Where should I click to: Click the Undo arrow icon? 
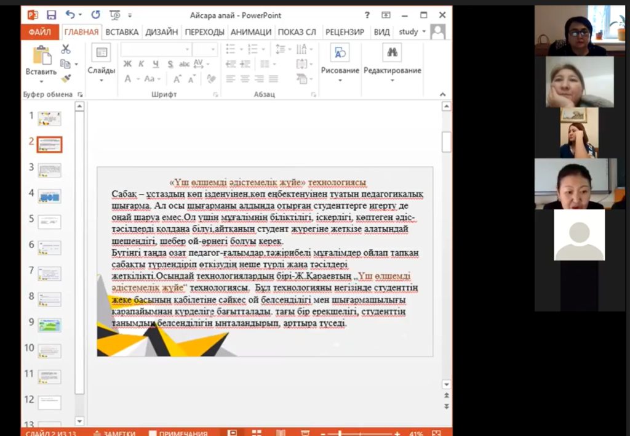[70, 15]
